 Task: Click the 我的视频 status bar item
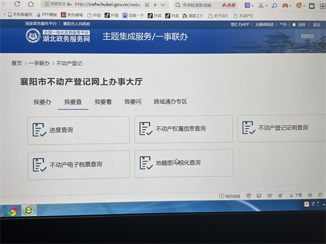(230, 197)
